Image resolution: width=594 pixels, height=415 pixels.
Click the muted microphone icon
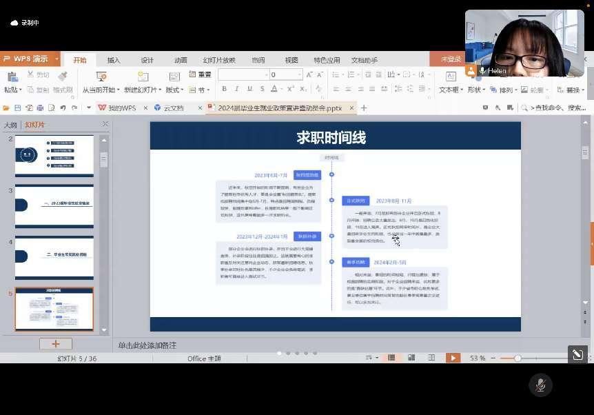click(x=540, y=385)
